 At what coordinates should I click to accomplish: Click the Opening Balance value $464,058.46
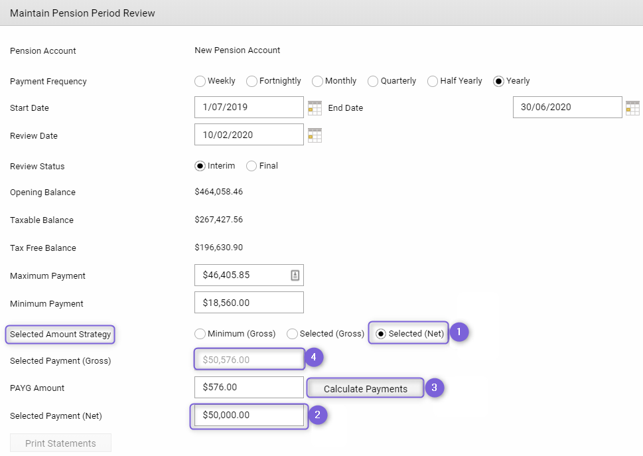coord(218,192)
